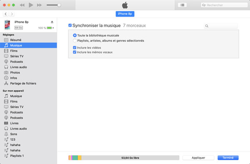Viewport: 250px width, 164px height.
Task: Open Podcasts under Réglages
Action: coord(28,61)
